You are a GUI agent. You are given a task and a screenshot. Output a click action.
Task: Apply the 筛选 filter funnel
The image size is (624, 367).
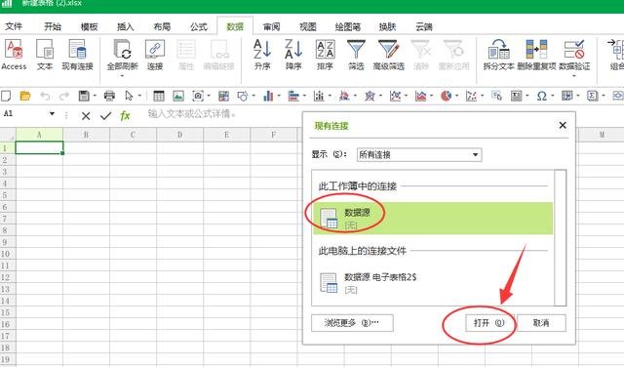(x=356, y=55)
